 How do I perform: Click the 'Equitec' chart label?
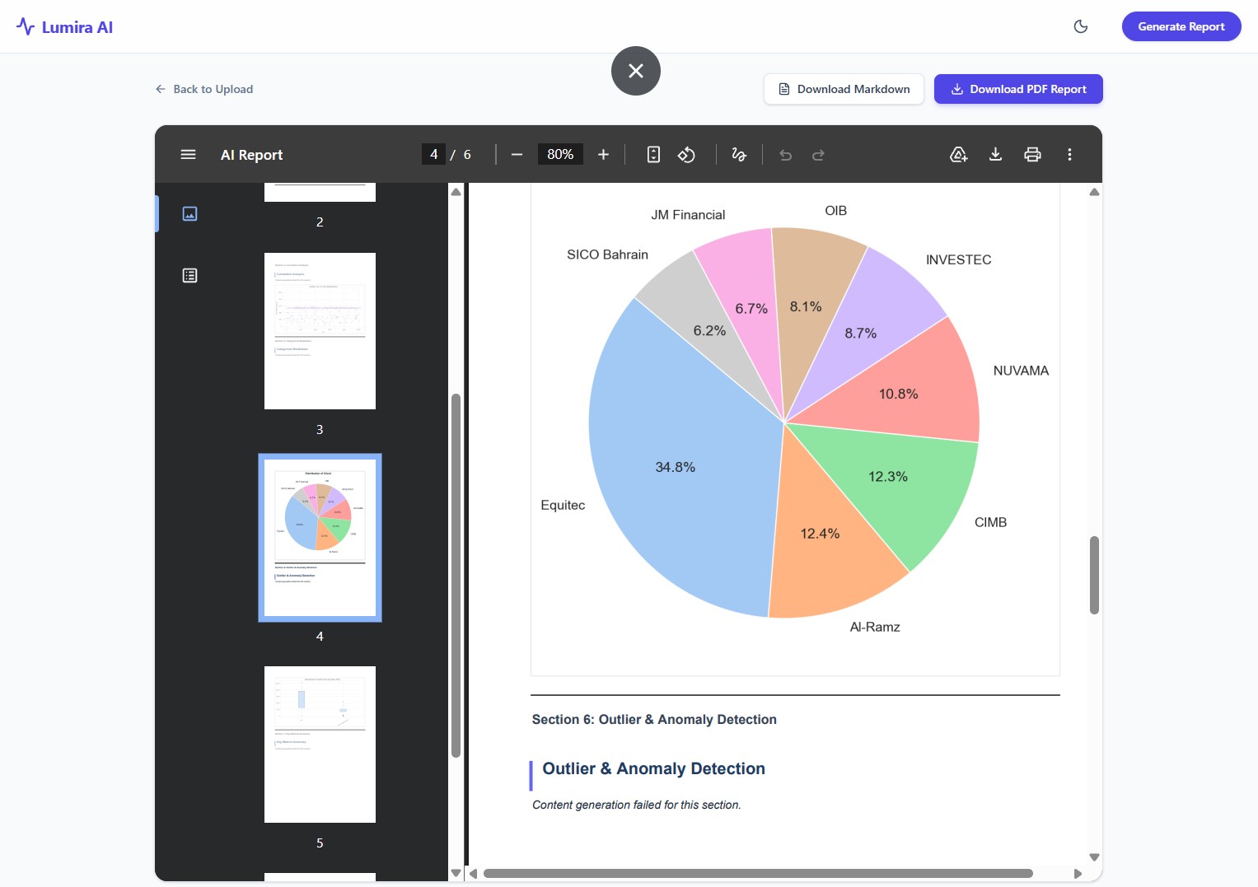point(563,505)
